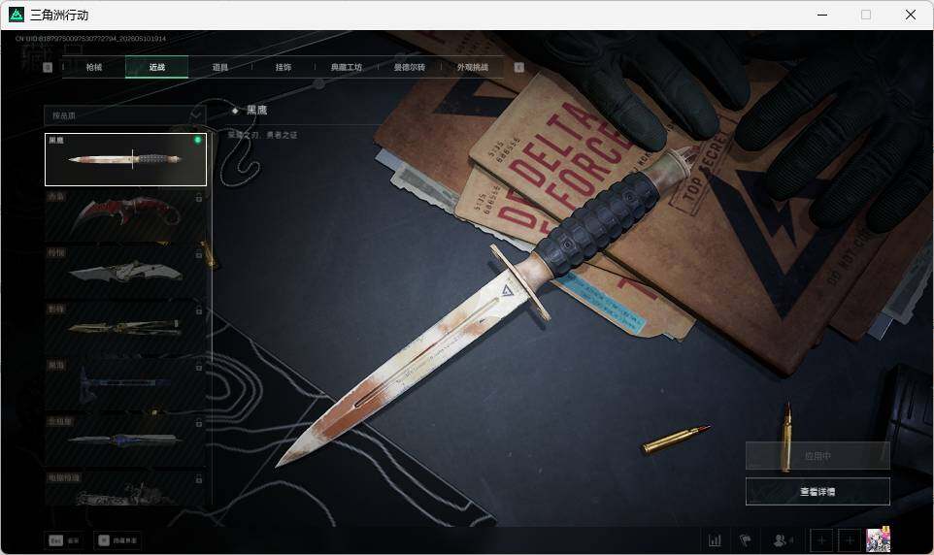Viewport: 934px width, 555px height.
Task: Expand the 按品质 sort dropdown
Action: click(x=125, y=115)
